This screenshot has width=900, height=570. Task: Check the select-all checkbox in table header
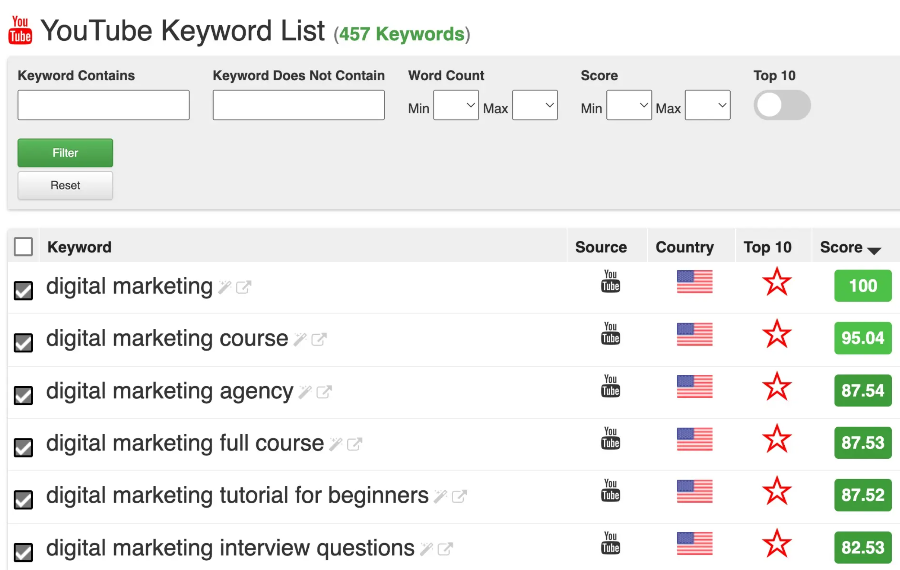click(23, 247)
